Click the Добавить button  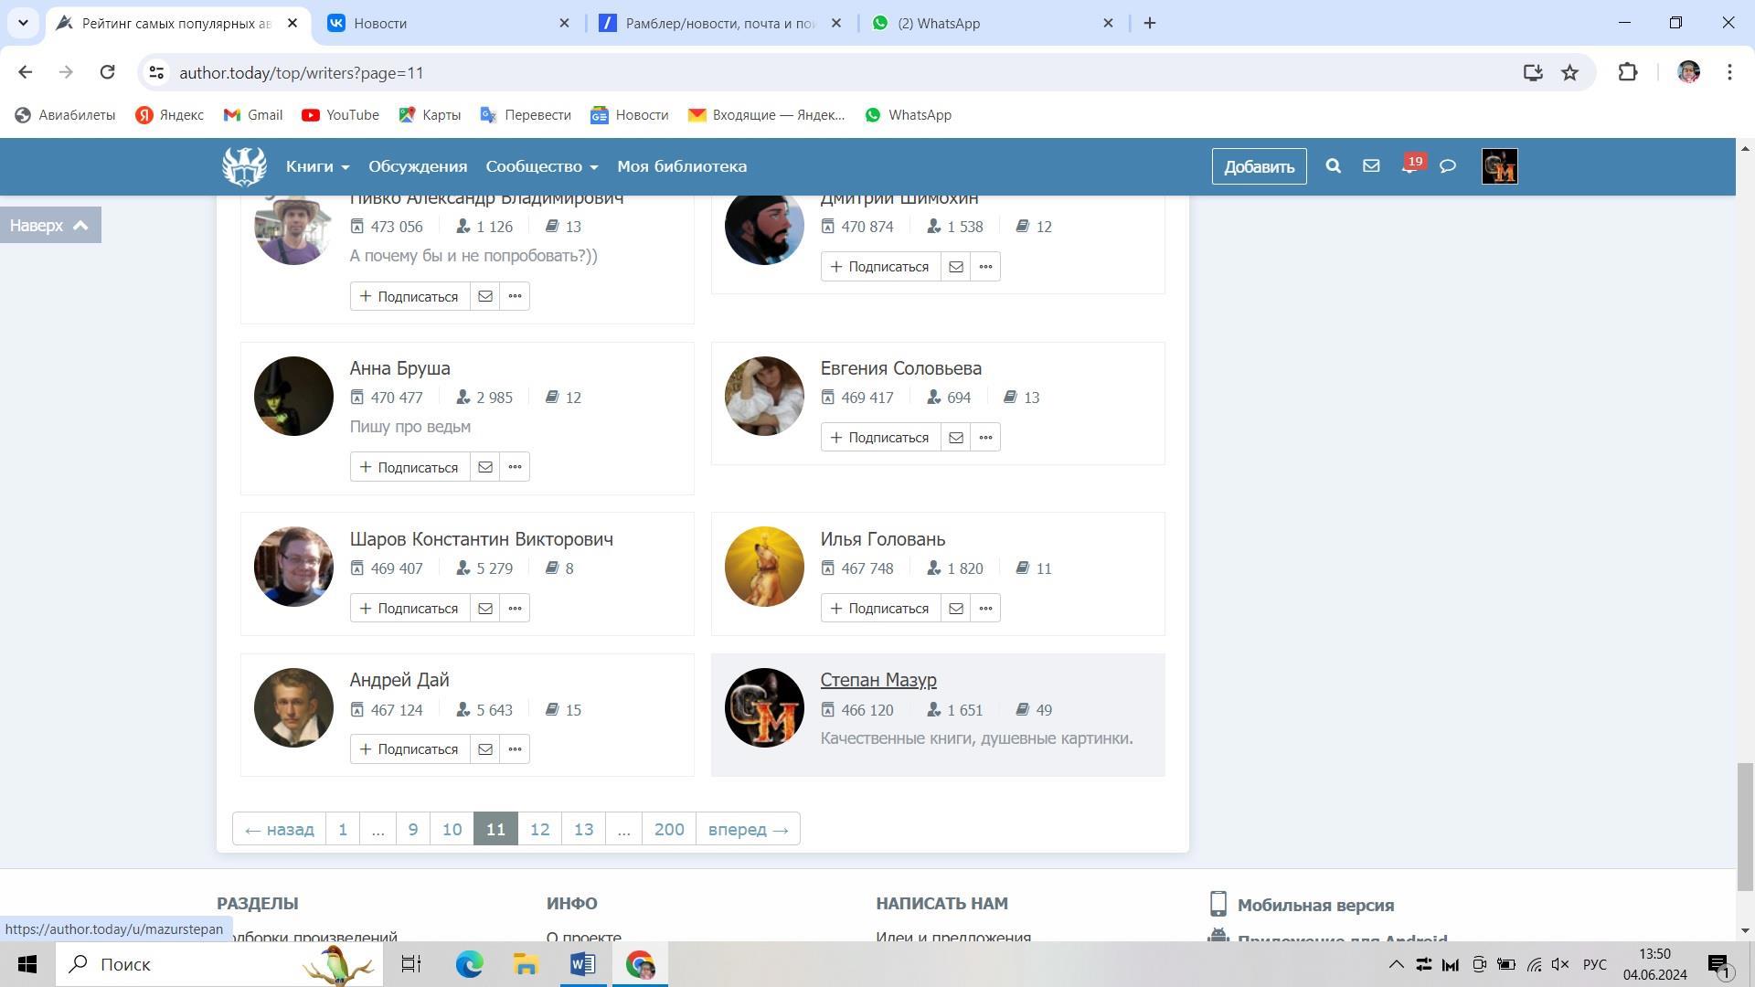(1259, 166)
